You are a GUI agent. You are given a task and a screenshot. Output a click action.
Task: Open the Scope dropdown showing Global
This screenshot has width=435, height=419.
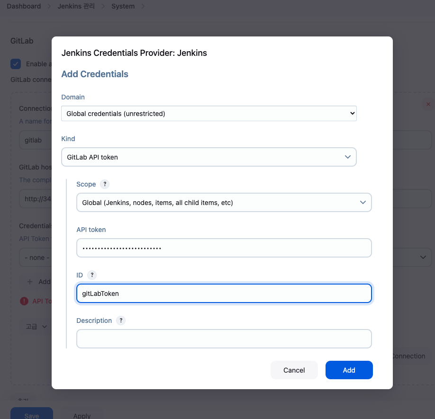[x=224, y=203]
